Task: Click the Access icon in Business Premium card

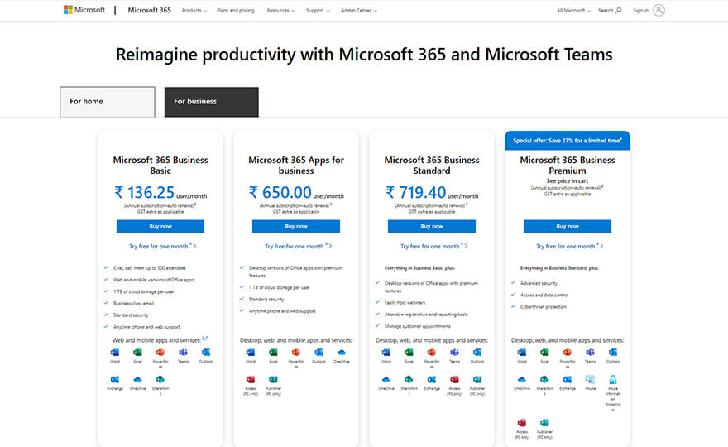Action: [x=522, y=423]
